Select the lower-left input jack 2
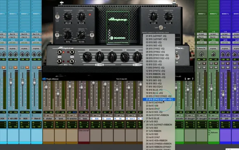This screenshot has height=150, width=239. click(59, 61)
